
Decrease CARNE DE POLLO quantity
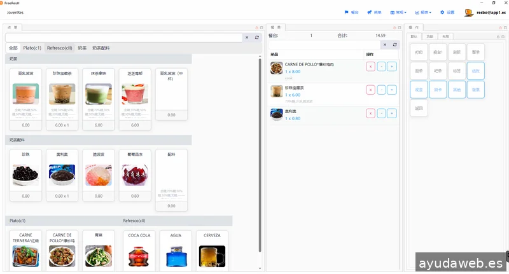coord(381,67)
